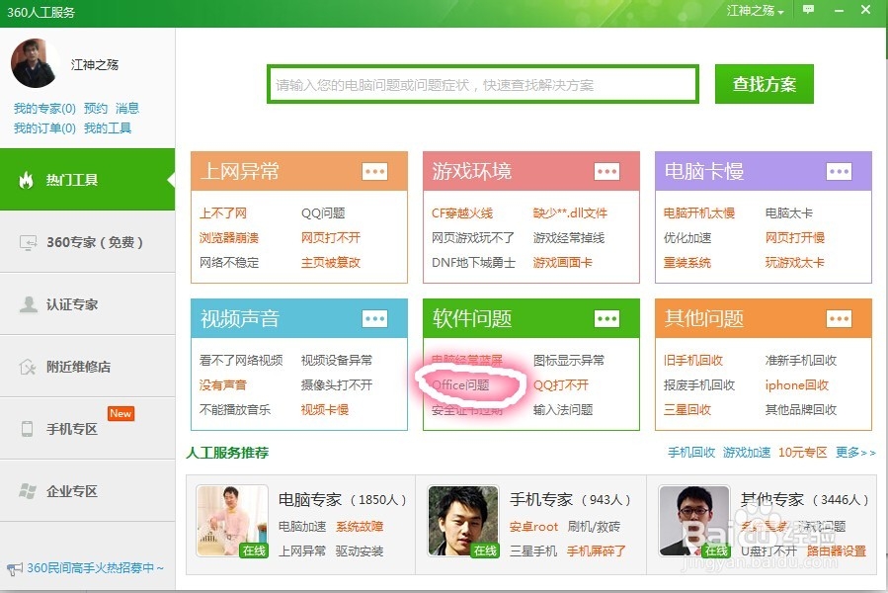Image resolution: width=888 pixels, height=593 pixels.
Task: Click the 手机专家 expert photo
Action: tap(463, 521)
